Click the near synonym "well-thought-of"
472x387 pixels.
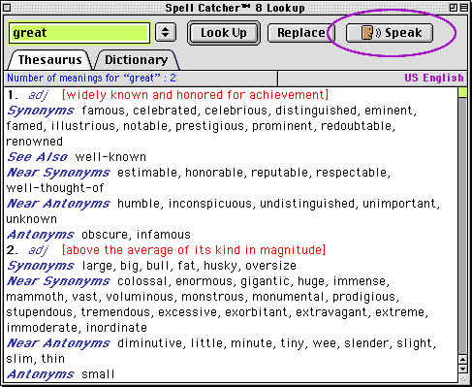55,188
